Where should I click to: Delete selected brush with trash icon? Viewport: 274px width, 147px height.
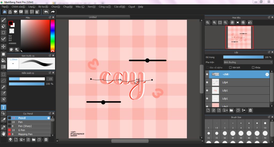coord(46,140)
